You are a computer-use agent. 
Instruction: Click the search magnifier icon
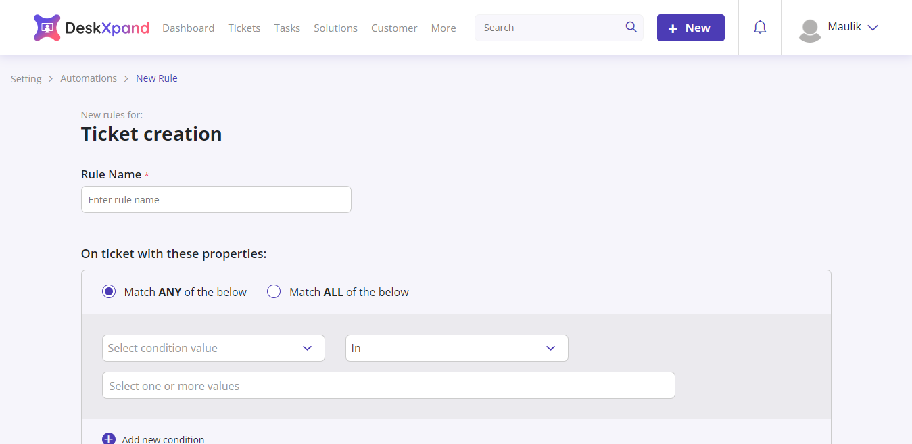coord(631,27)
